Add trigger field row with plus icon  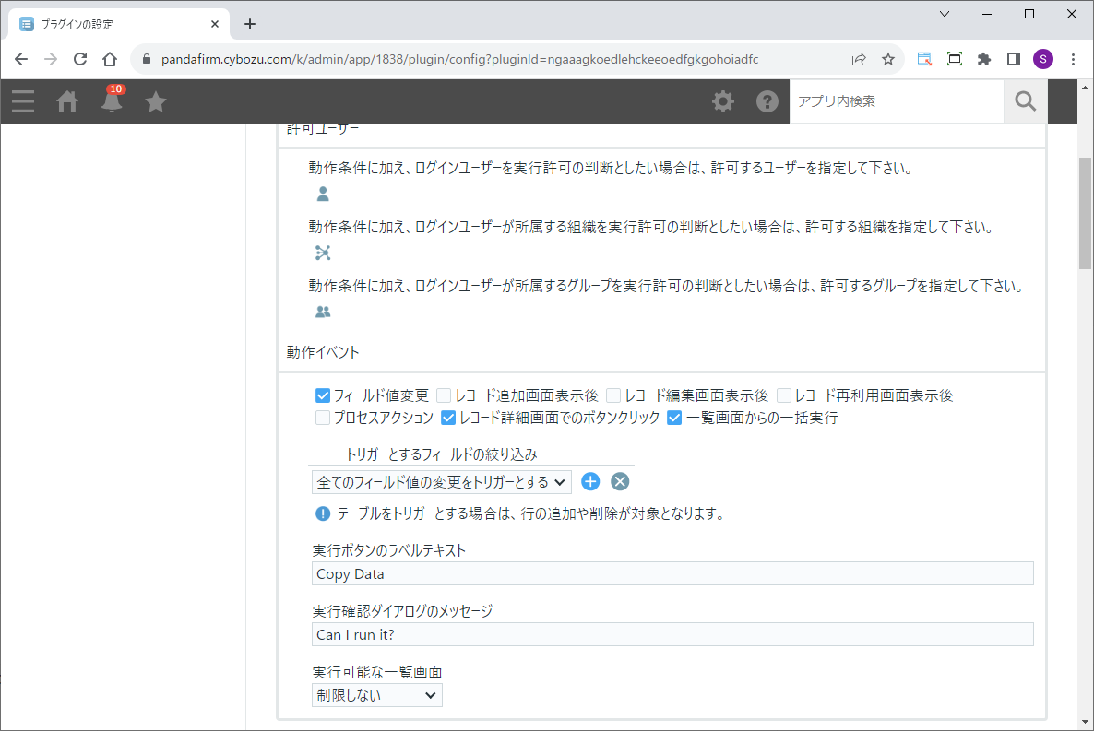pos(590,481)
